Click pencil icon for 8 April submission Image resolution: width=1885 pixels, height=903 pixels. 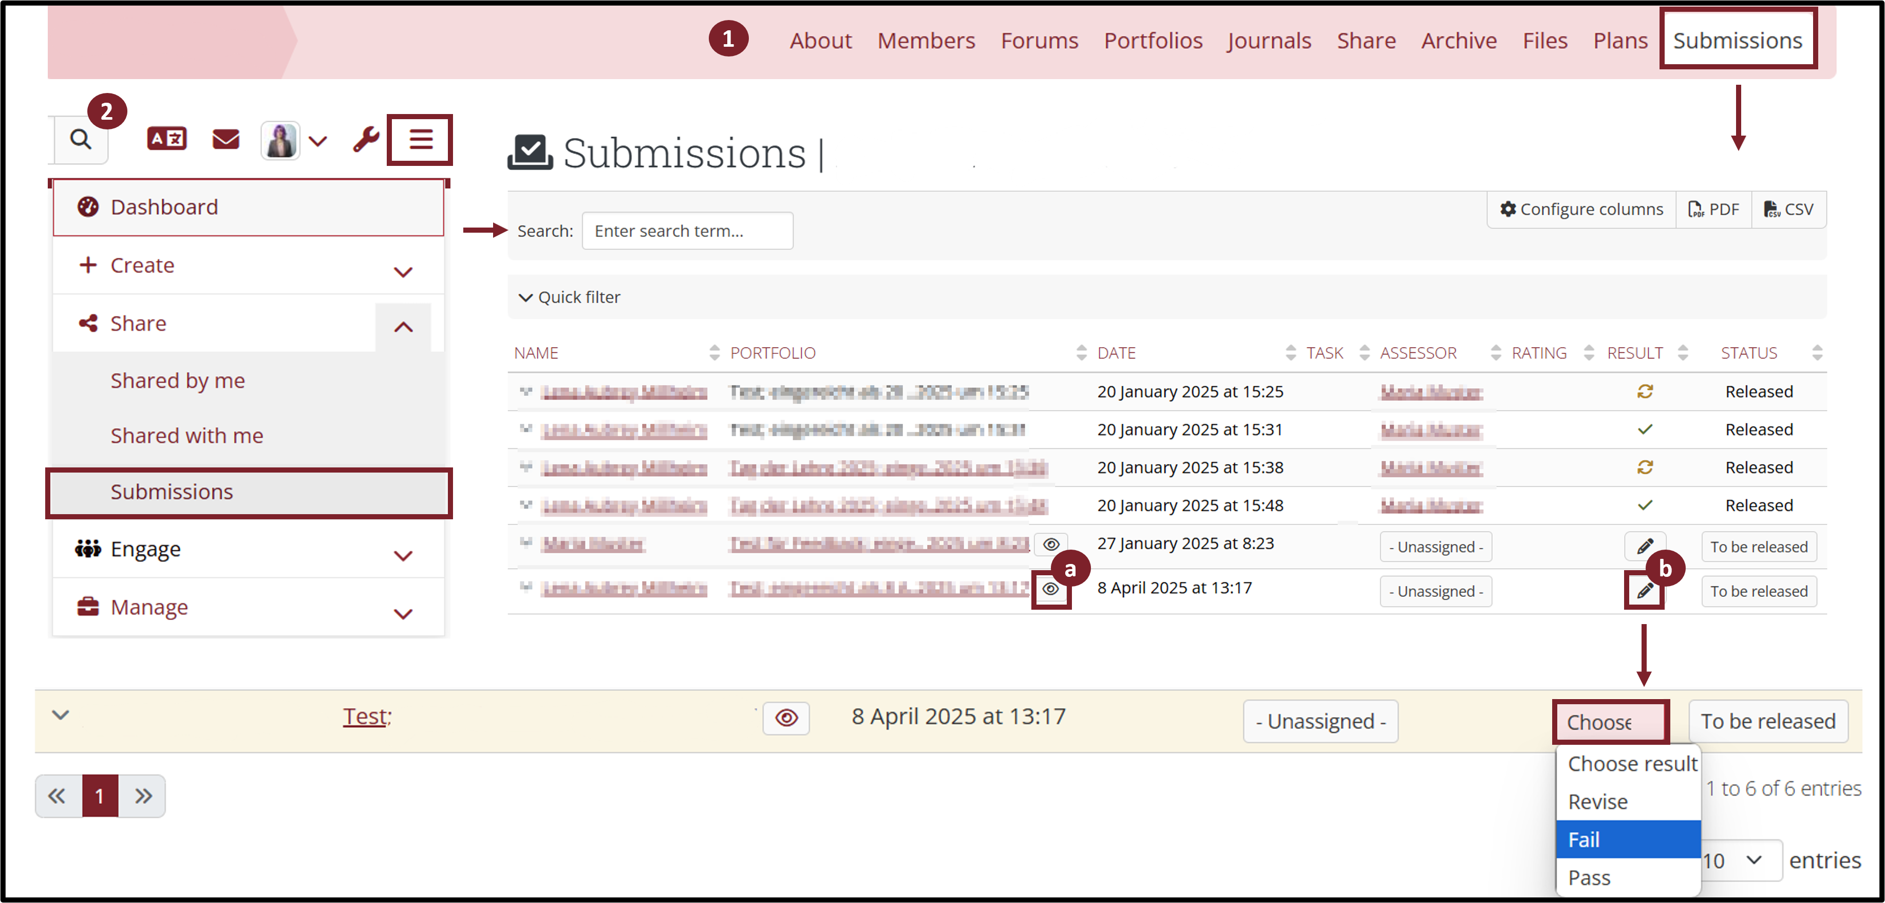coord(1644,591)
